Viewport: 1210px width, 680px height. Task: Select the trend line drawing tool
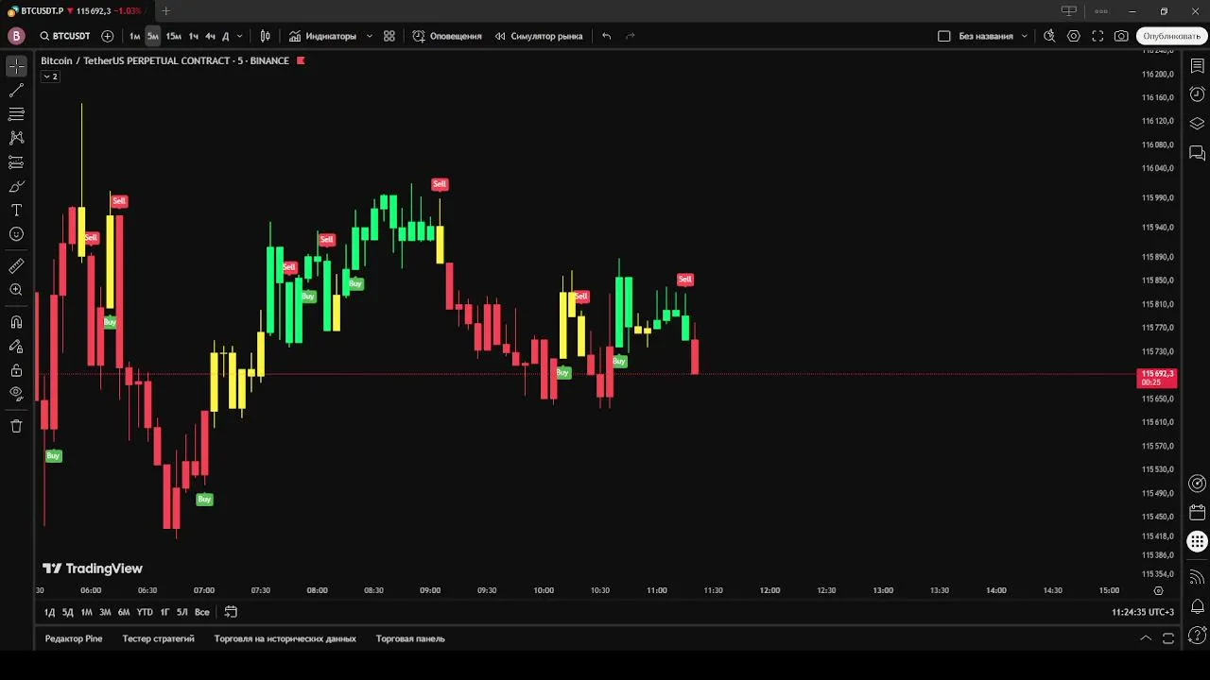[x=16, y=91]
